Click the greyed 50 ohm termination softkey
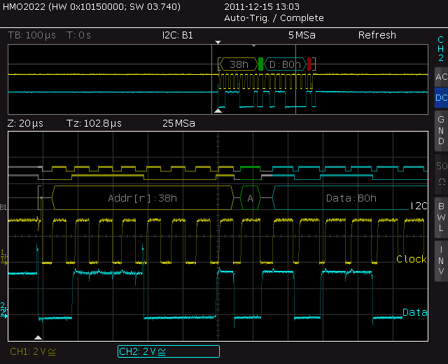Screen dimensions: 448x364 [442, 174]
